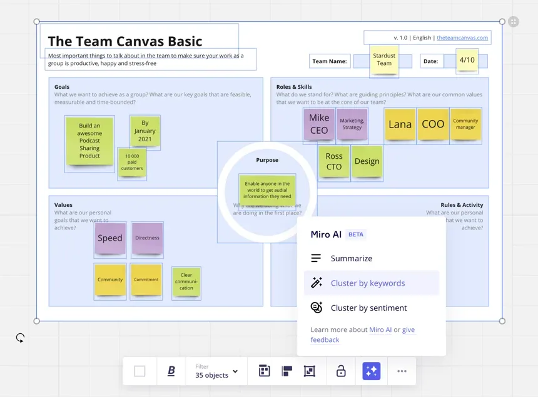Click the rotate icon at bottom left
The height and width of the screenshot is (397, 538).
pos(20,338)
